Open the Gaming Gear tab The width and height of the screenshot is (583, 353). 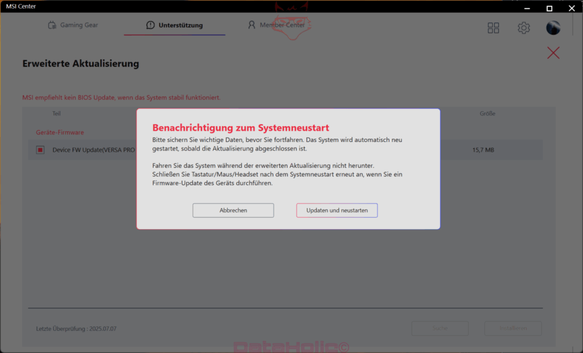[x=73, y=25]
